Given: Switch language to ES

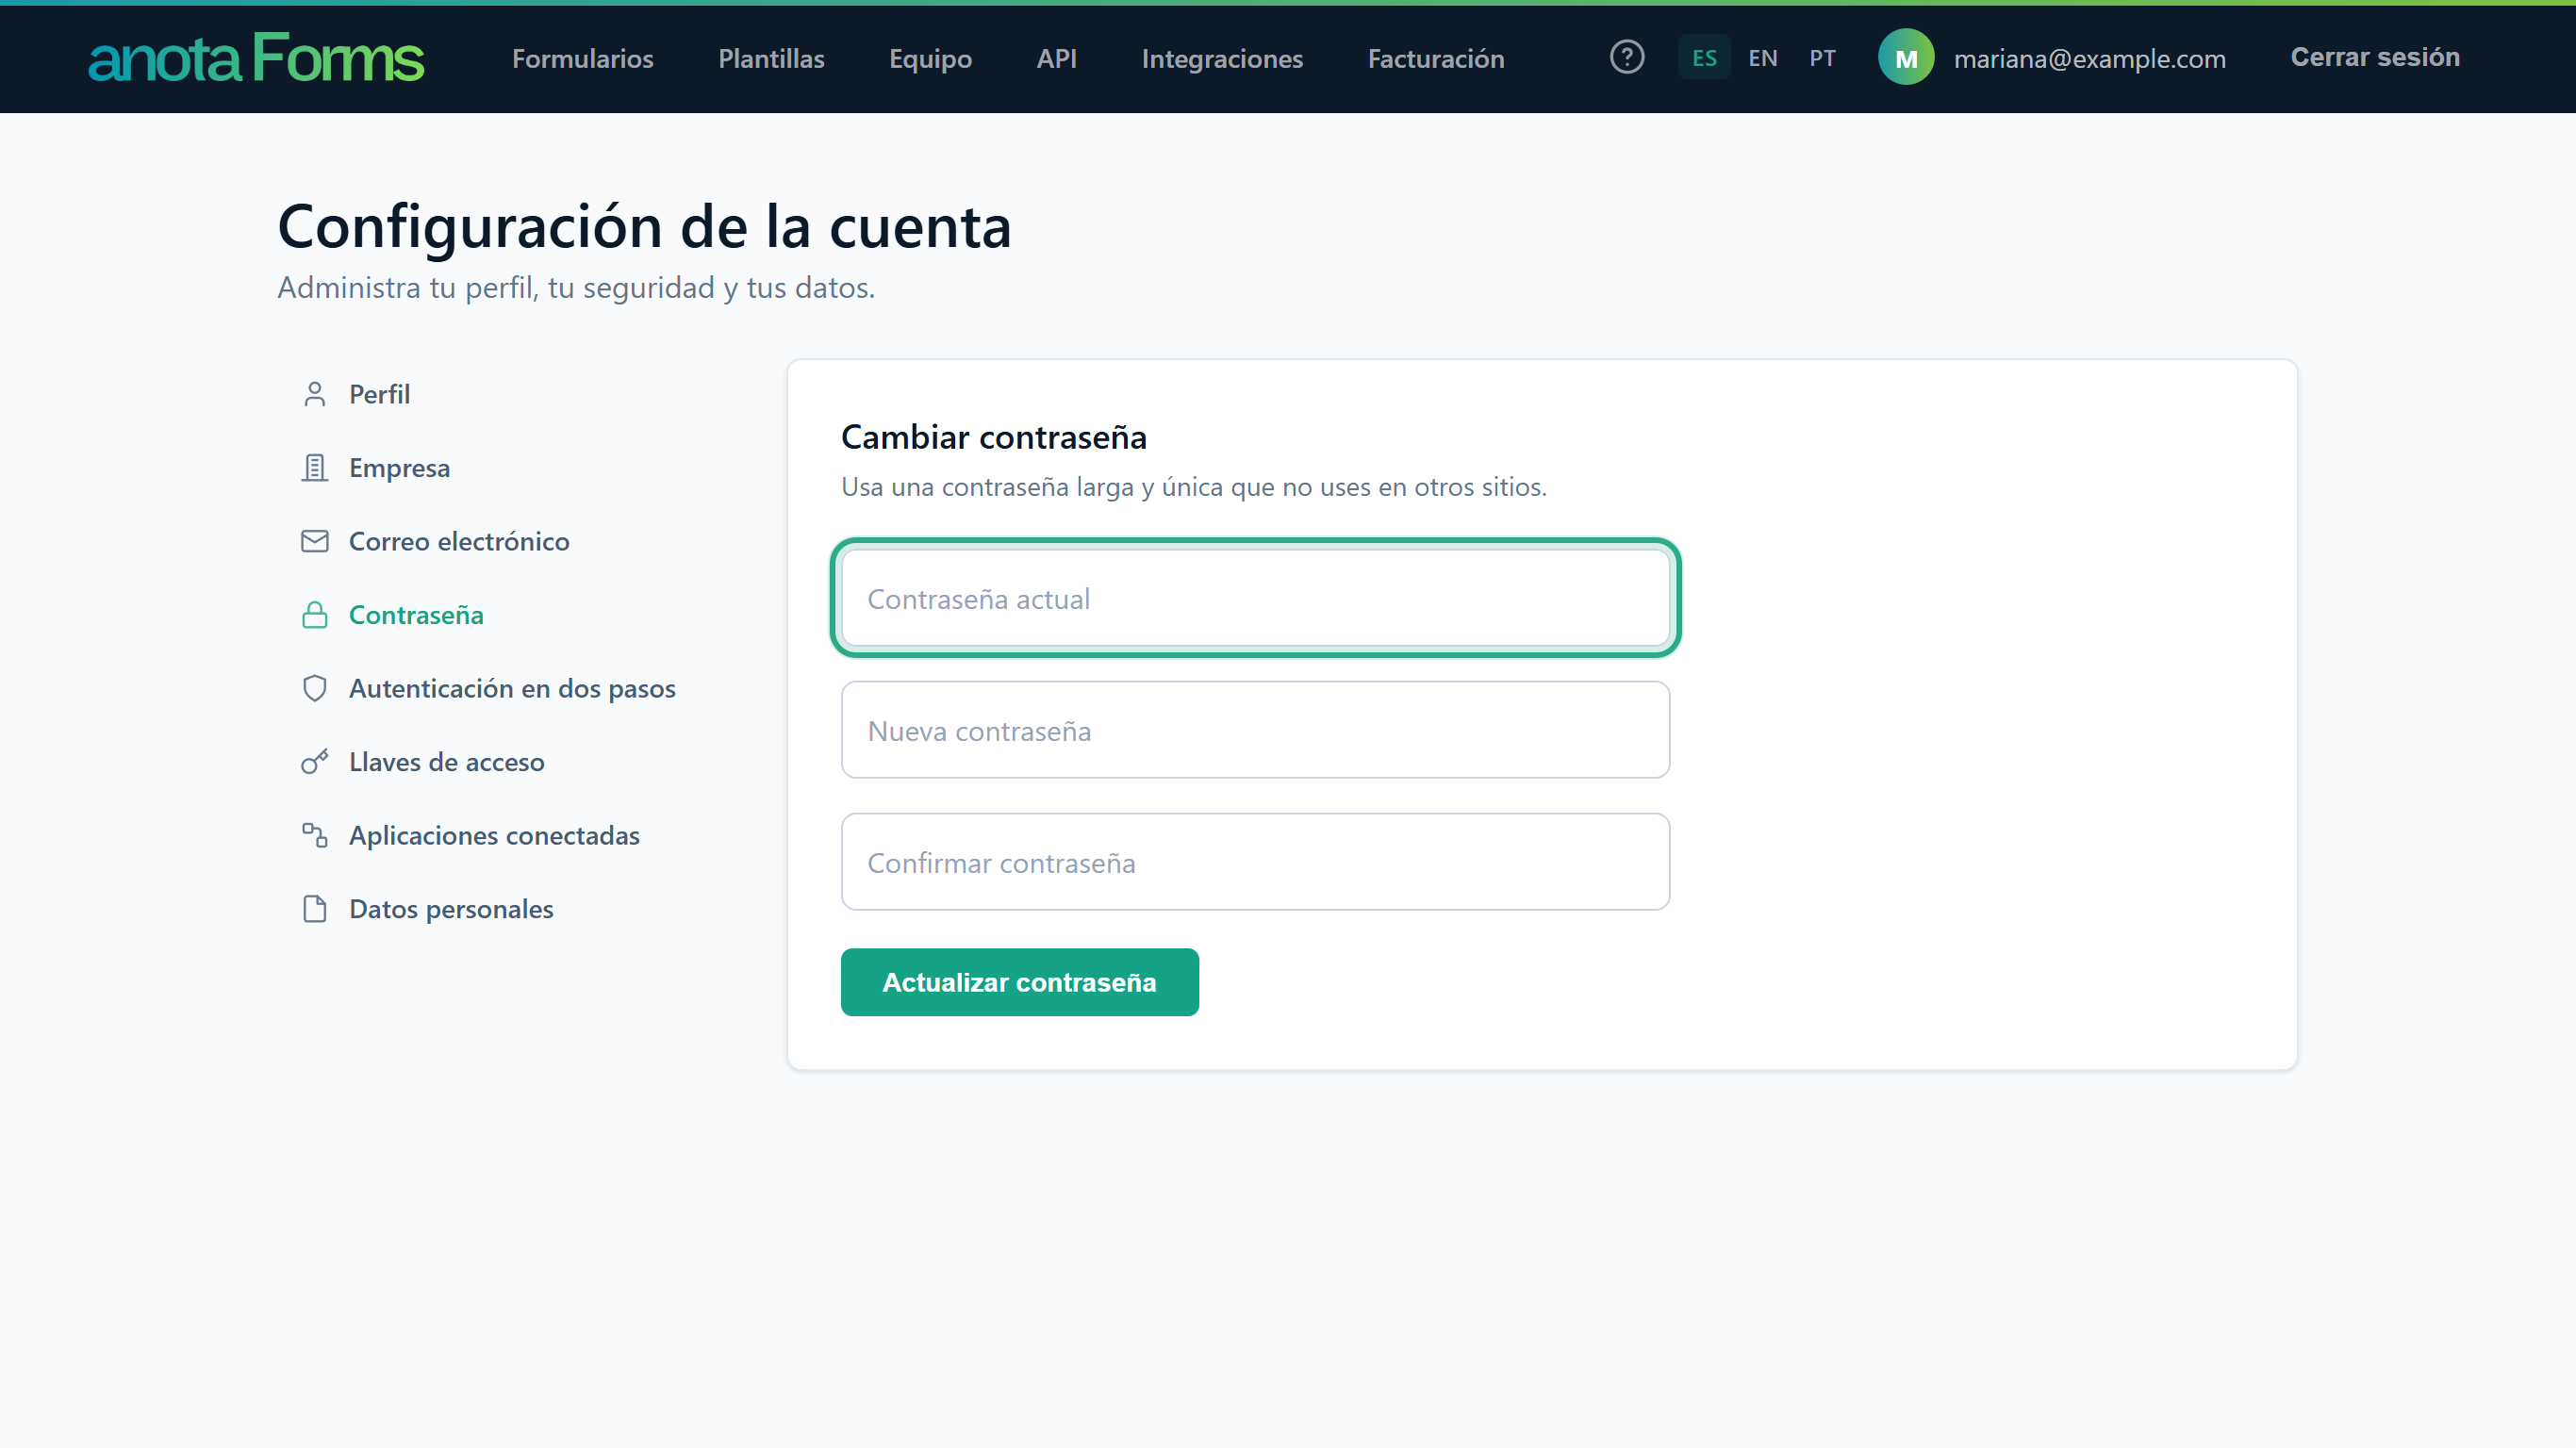Looking at the screenshot, I should click(1704, 58).
